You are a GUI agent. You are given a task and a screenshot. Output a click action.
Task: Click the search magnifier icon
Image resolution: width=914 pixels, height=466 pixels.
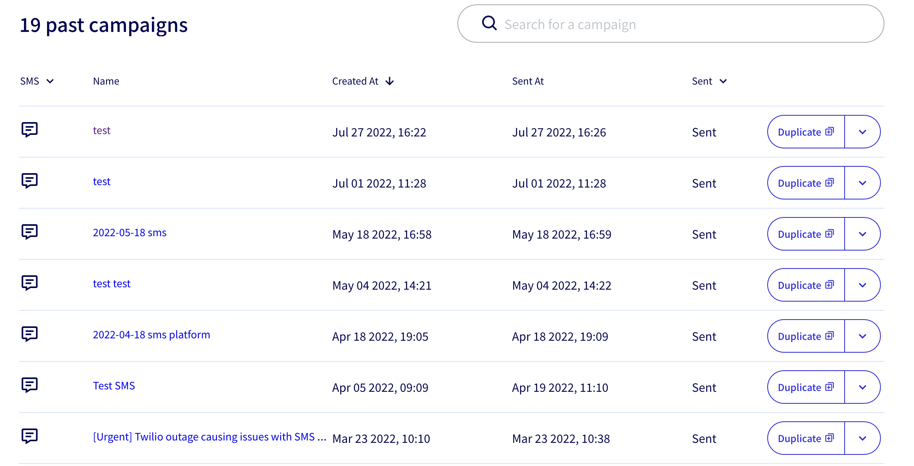[489, 23]
